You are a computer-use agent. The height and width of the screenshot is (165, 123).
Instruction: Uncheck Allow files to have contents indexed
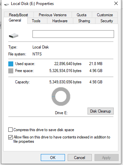(x=10, y=137)
